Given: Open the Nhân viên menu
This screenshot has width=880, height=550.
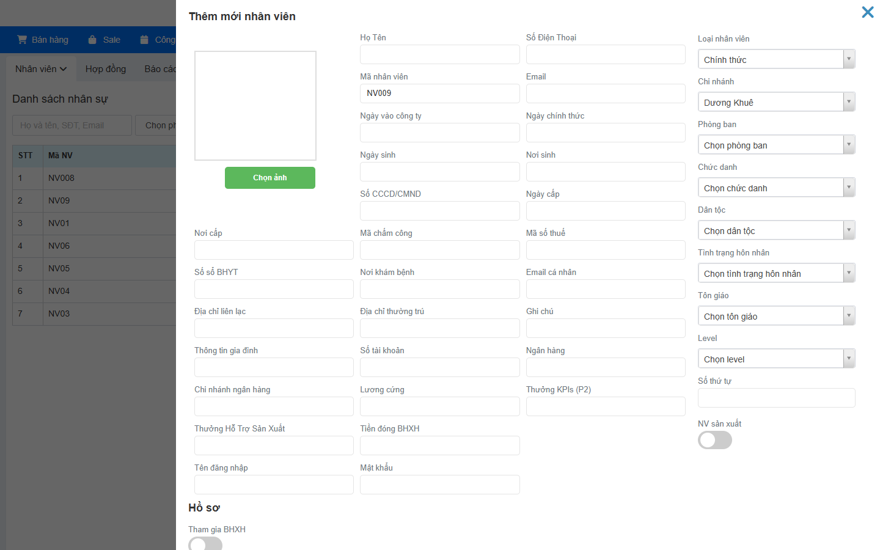Looking at the screenshot, I should pyautogui.click(x=41, y=69).
